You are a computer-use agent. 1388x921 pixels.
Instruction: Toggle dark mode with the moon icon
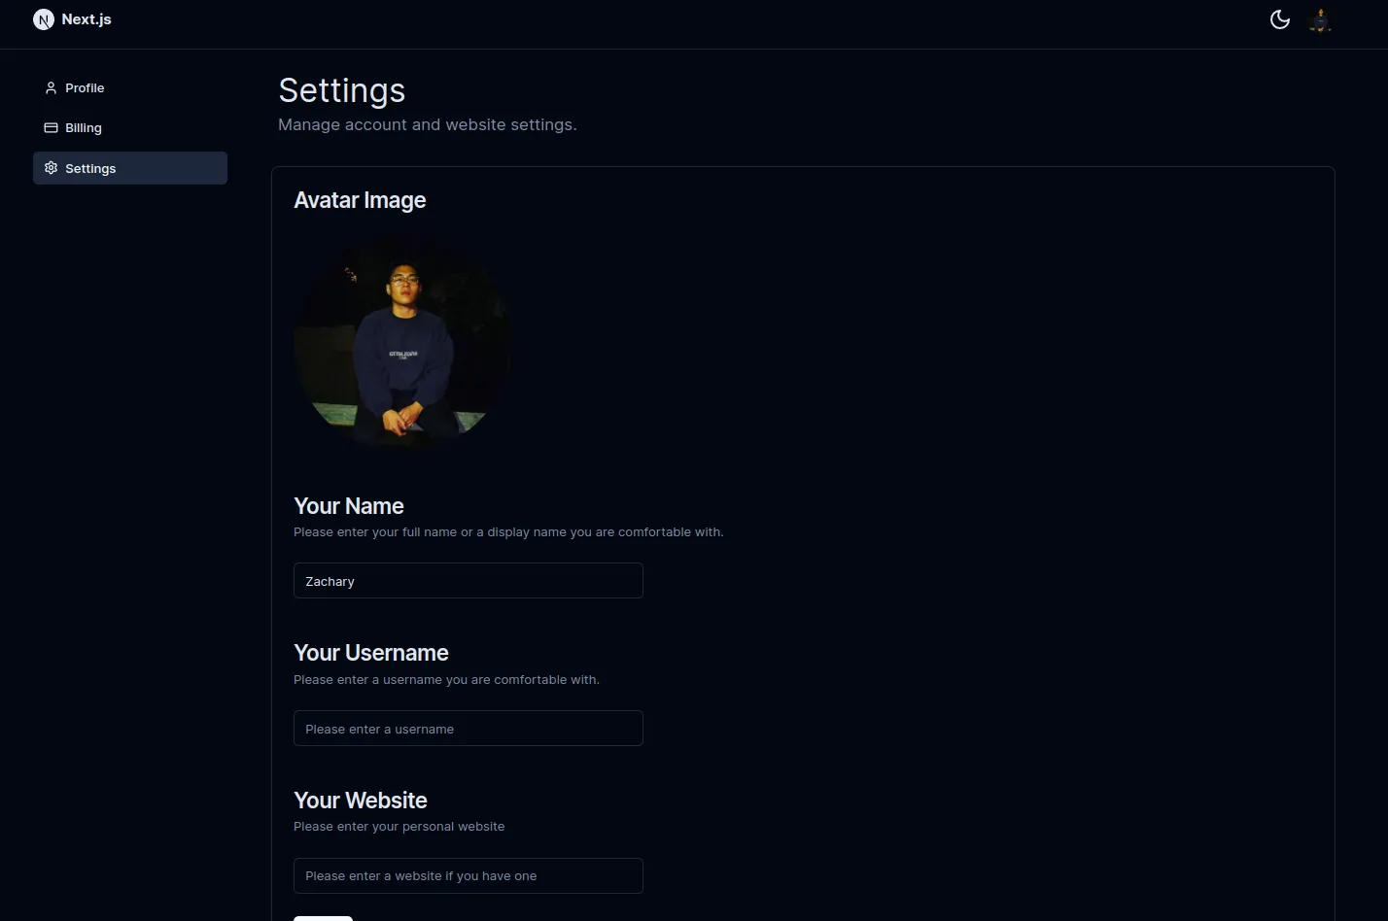pos(1279,18)
